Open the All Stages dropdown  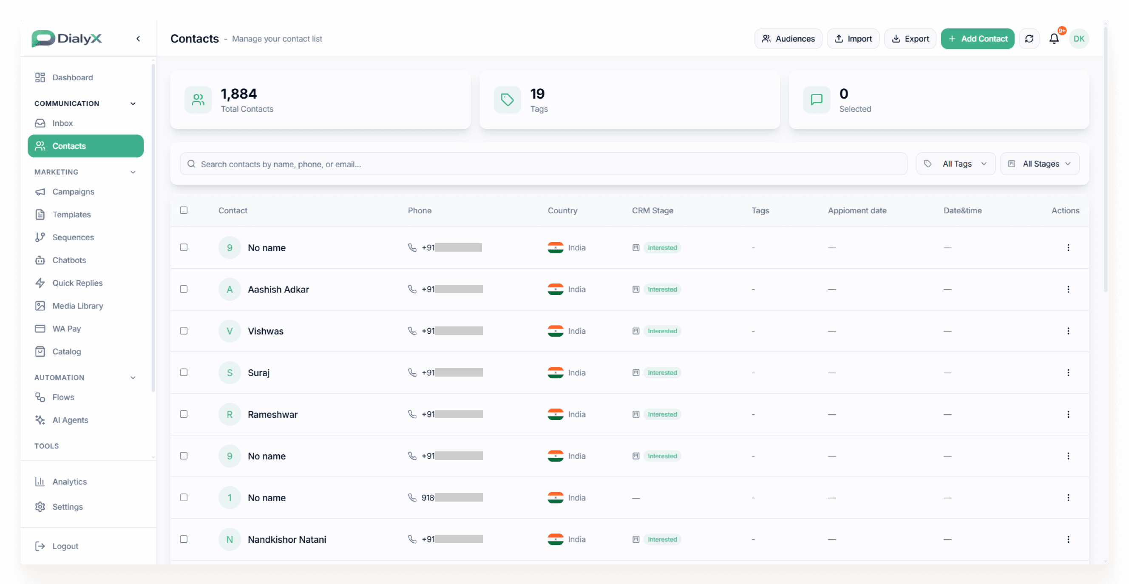coord(1039,164)
